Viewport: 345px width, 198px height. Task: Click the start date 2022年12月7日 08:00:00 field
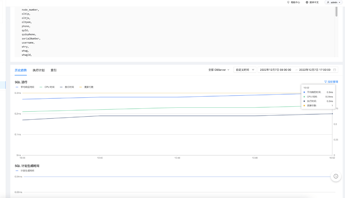[x=275, y=70]
